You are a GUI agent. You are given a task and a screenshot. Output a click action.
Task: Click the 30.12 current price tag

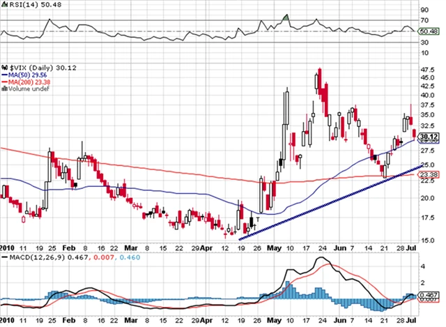[x=428, y=137]
